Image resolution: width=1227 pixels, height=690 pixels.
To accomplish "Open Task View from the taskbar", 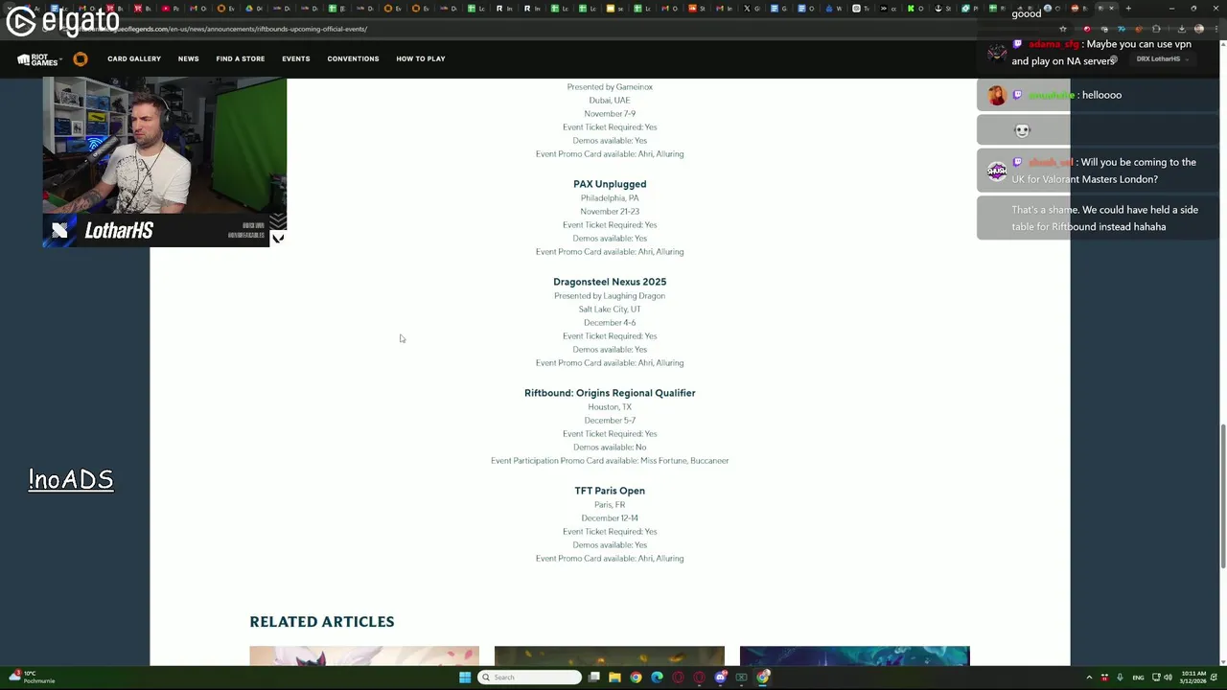I will pyautogui.click(x=593, y=678).
